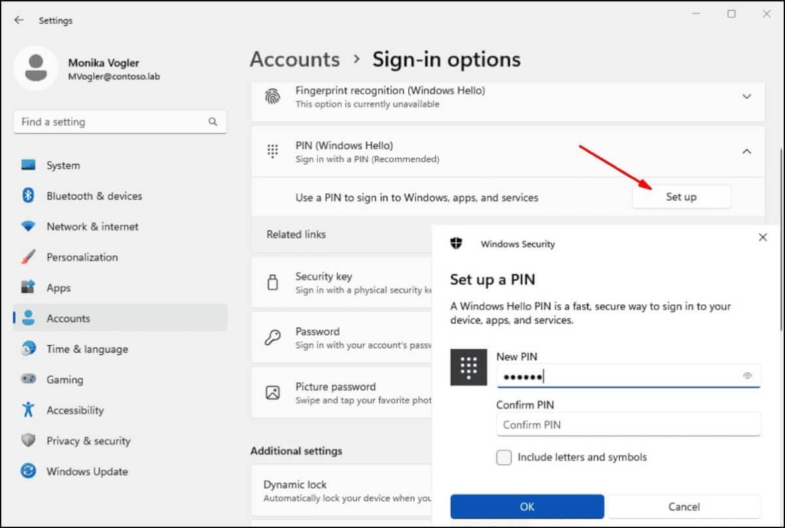Open the Dynamic lock setting
The height and width of the screenshot is (528, 785).
point(341,491)
